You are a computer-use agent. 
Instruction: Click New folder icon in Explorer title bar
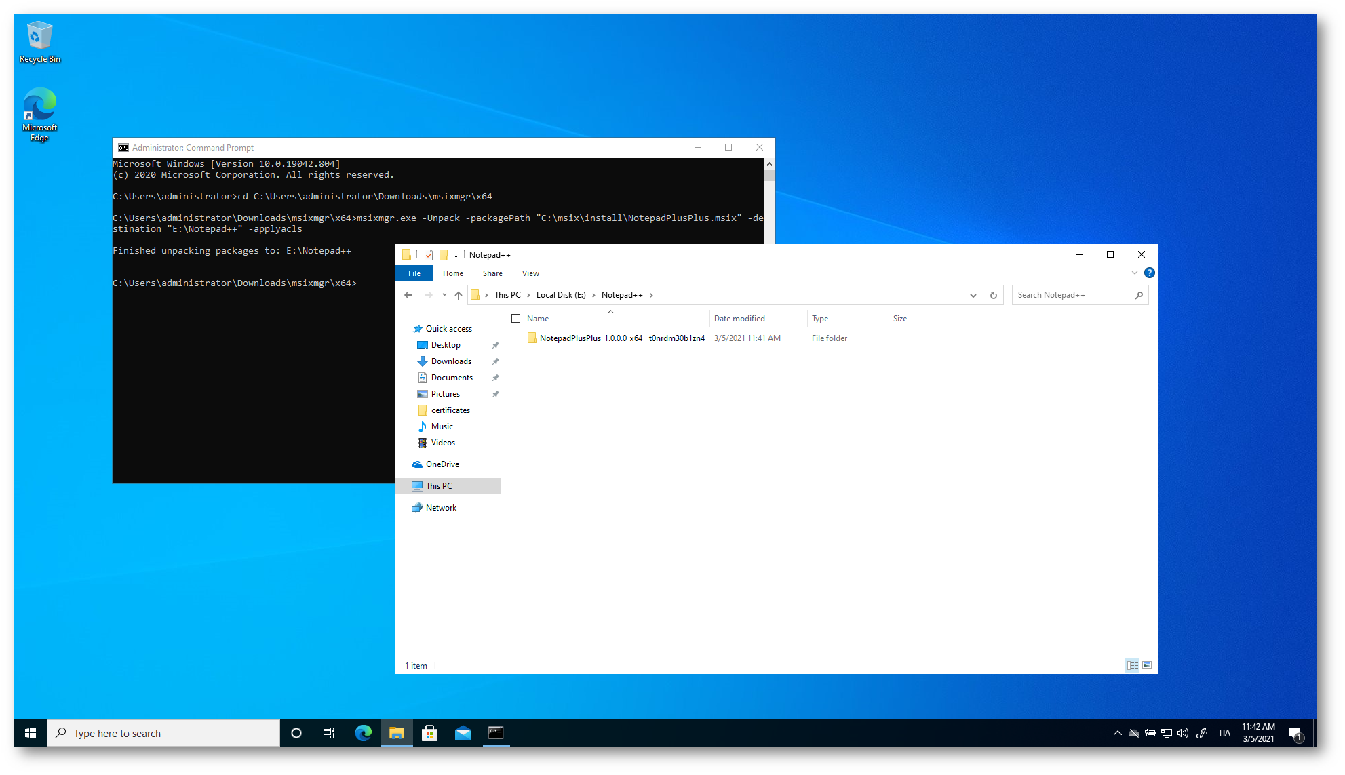pos(444,255)
